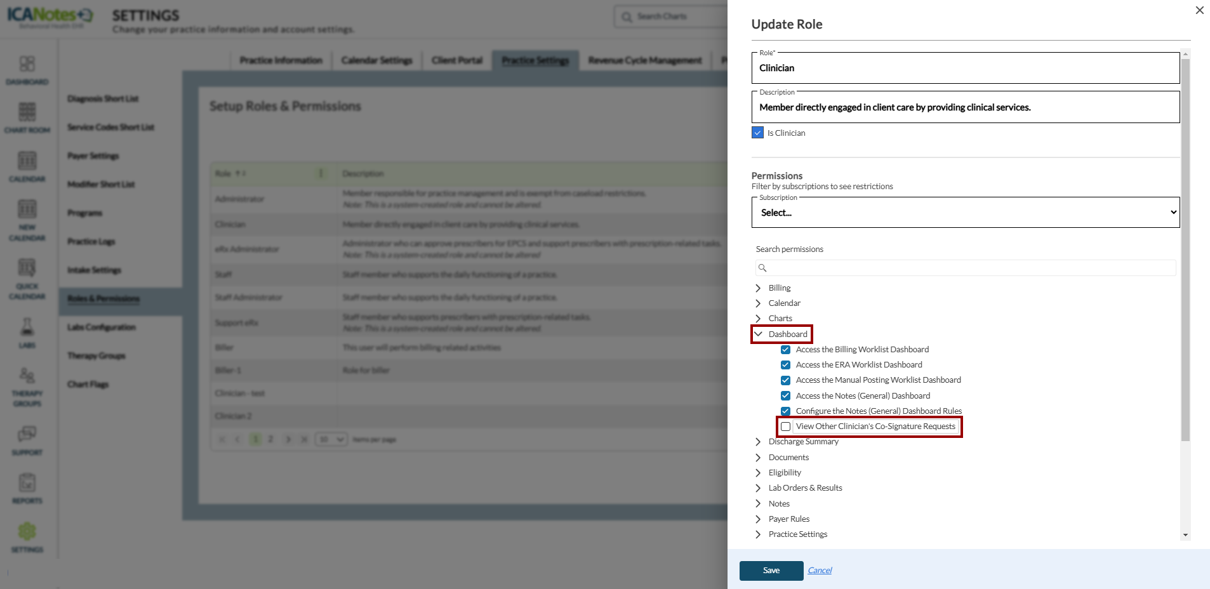Close the Update Role panel
Screen dimensions: 1210x589
pyautogui.click(x=1199, y=10)
